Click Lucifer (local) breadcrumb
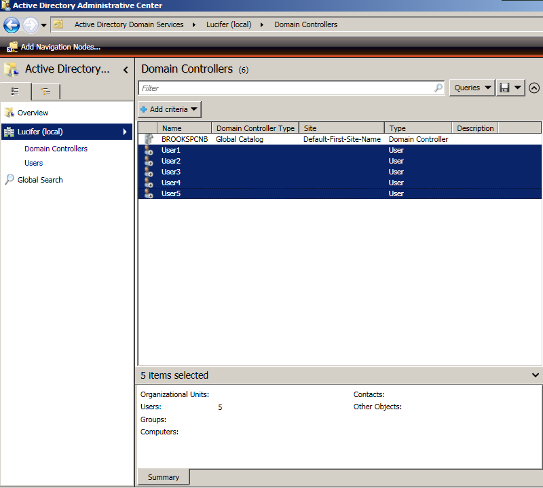The image size is (543, 488). [x=229, y=24]
